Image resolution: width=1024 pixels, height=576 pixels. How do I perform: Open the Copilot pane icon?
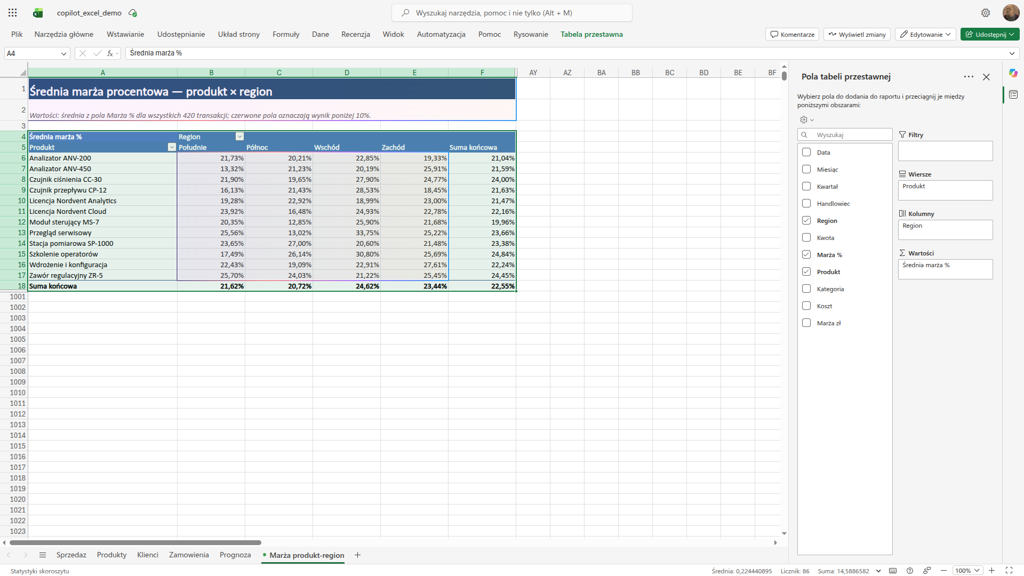tap(1013, 73)
